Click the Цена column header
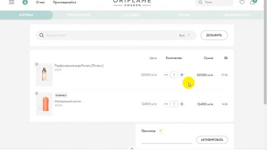 tap(153, 58)
